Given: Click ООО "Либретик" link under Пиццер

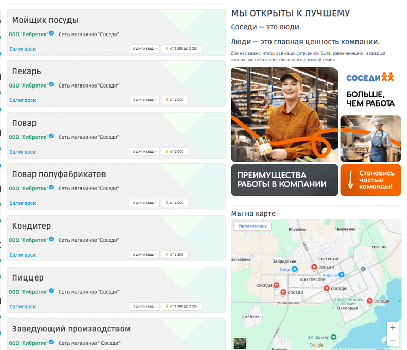Looking at the screenshot, I should coord(29,292).
